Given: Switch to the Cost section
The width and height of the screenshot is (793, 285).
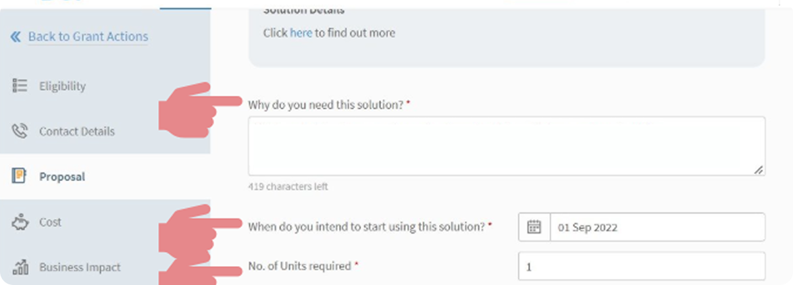Looking at the screenshot, I should (x=50, y=222).
